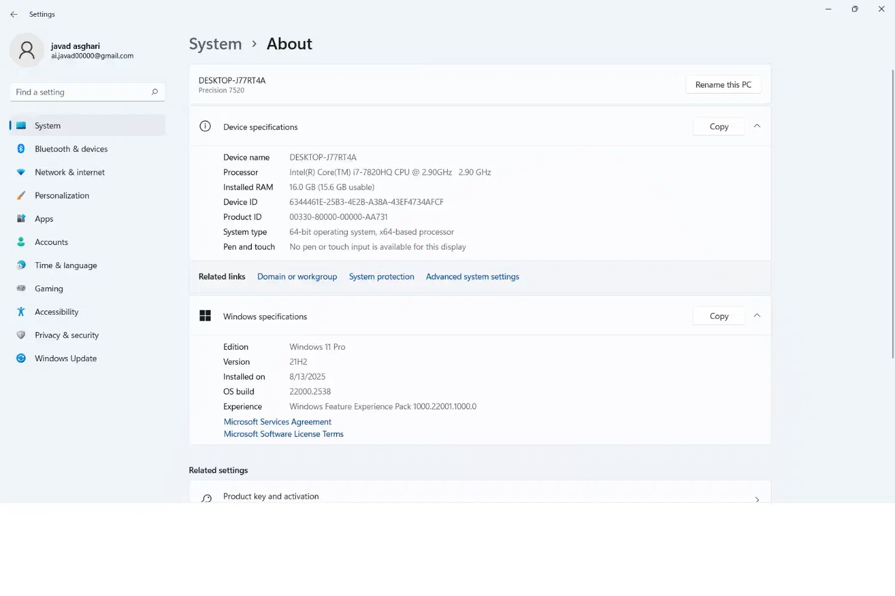Collapse the Device specifications section
Viewport: 895px width, 596px height.
pos(757,126)
